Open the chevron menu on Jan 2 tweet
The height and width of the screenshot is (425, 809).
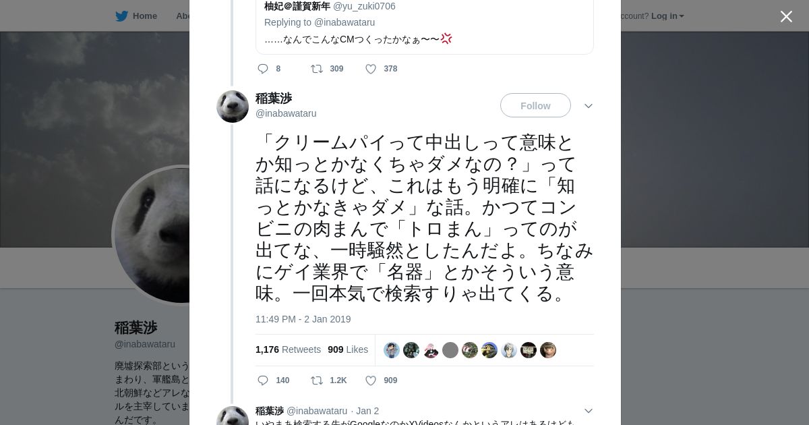pos(589,411)
